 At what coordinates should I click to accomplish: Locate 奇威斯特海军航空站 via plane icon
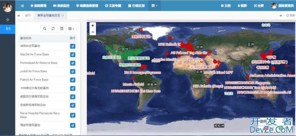(73, 105)
